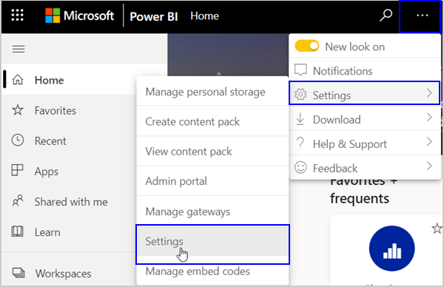The image size is (444, 287).
Task: Go to Home in the sidebar
Action: click(x=49, y=80)
